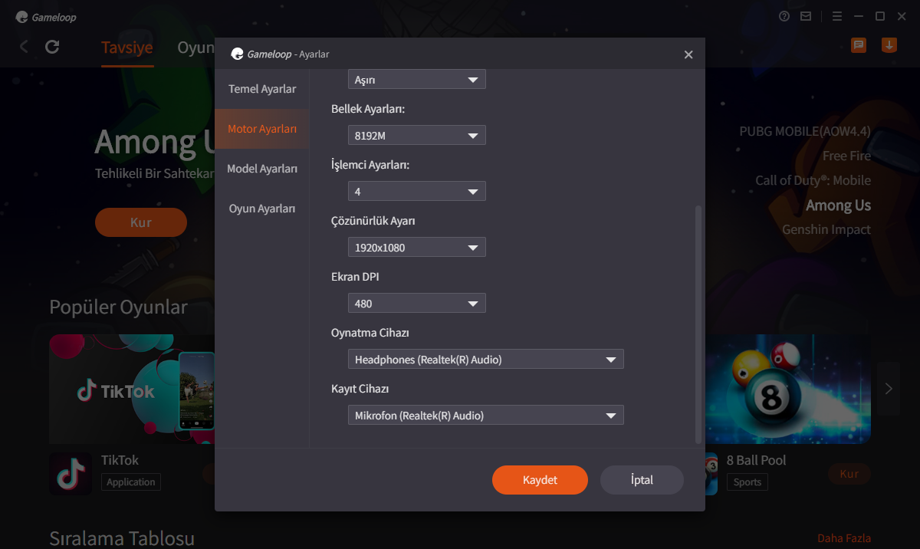Select Call of Duty®: Mobile entry

(813, 180)
